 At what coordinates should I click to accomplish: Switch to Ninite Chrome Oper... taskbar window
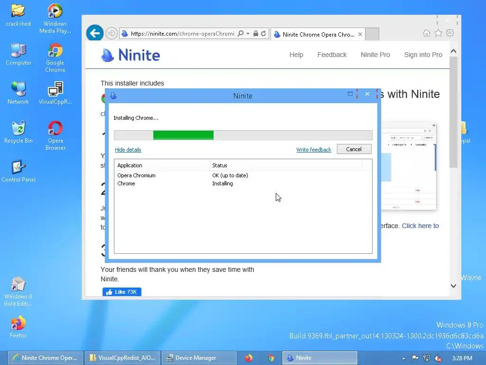pyautogui.click(x=45, y=358)
